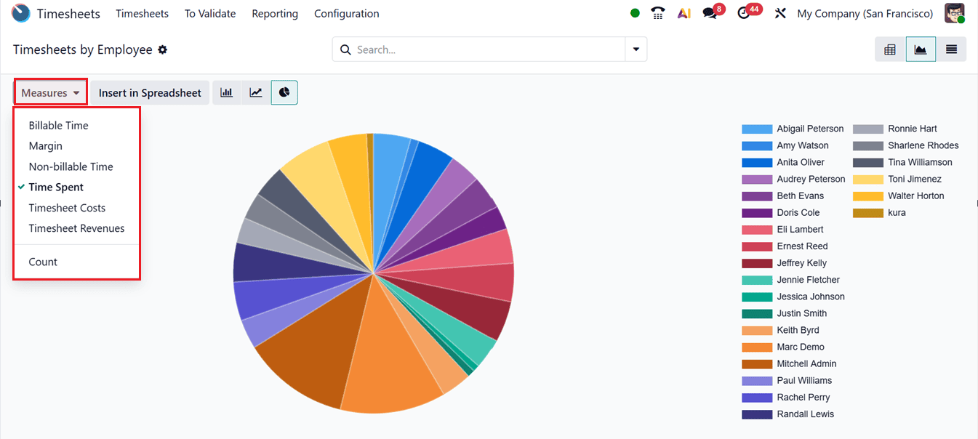Open the Measures dropdown
This screenshot has height=439, width=978.
51,92
